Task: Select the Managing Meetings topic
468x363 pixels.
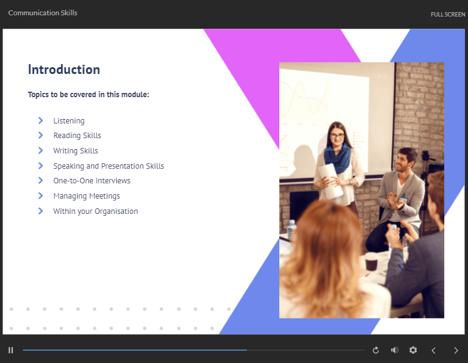Action: (87, 196)
